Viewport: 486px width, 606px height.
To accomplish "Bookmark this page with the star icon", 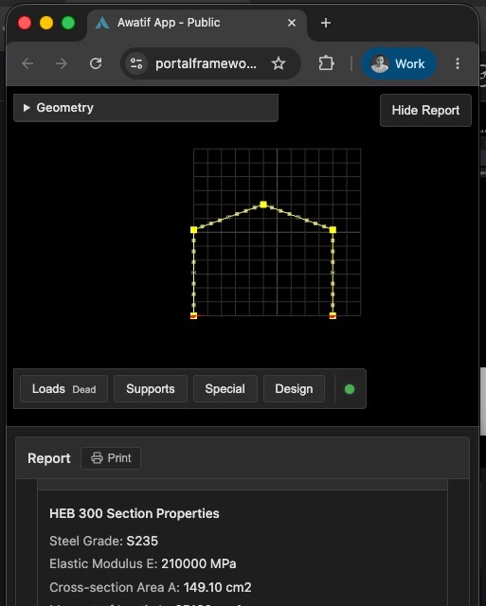I will tap(279, 63).
